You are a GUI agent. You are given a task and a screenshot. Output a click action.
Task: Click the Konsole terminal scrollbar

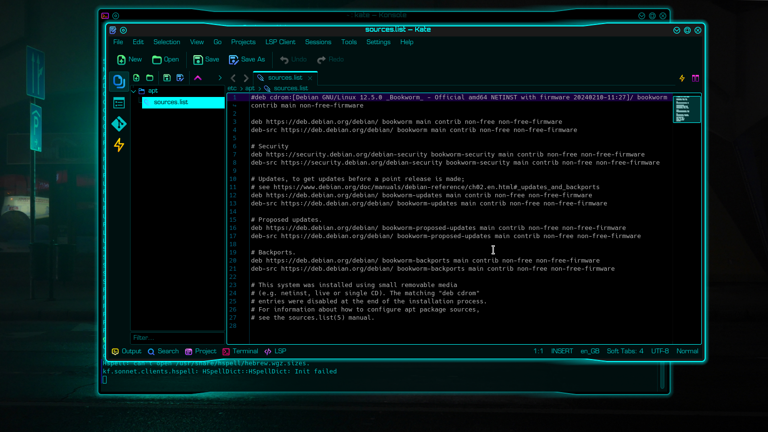662,375
